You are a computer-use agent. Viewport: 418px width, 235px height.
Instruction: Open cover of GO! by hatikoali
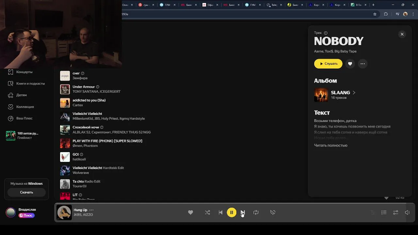tap(65, 157)
